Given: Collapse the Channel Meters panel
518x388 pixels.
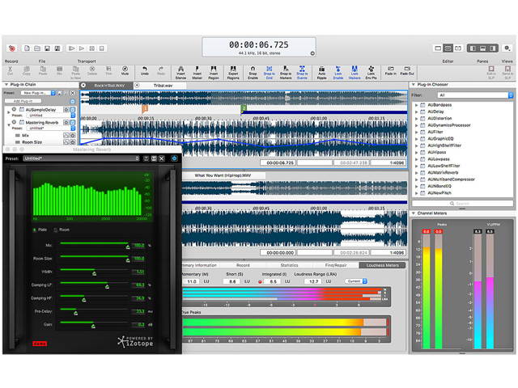Looking at the screenshot, I should coord(414,213).
